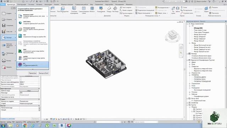Click the By Face opening tool
The width and height of the screenshot is (227, 128).
click(x=173, y=10)
